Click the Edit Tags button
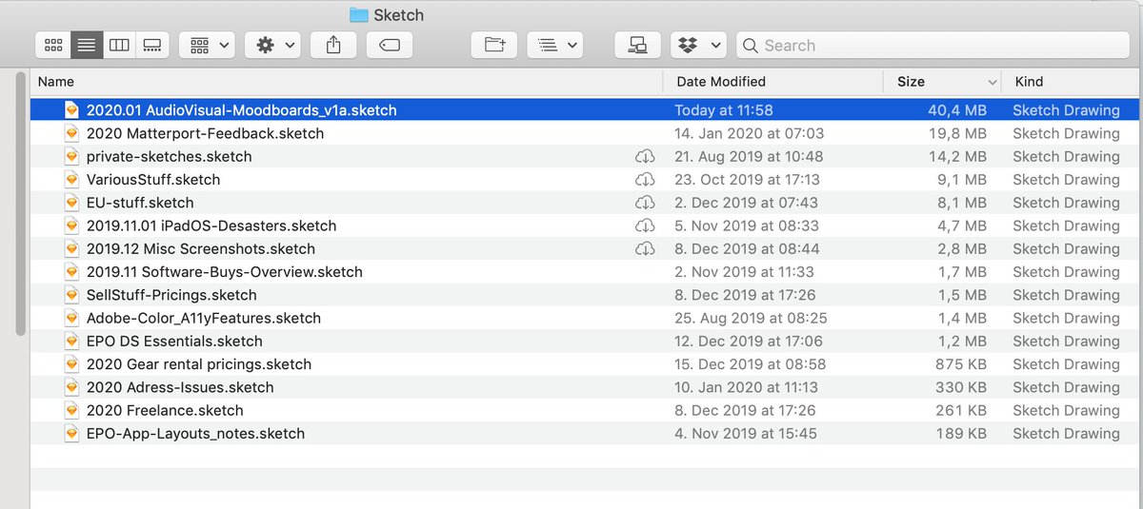 point(390,45)
